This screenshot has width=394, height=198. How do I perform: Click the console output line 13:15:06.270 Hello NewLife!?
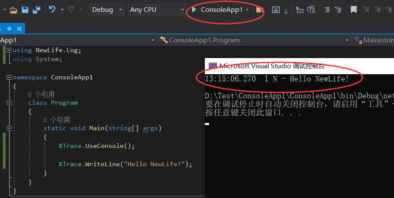277,79
